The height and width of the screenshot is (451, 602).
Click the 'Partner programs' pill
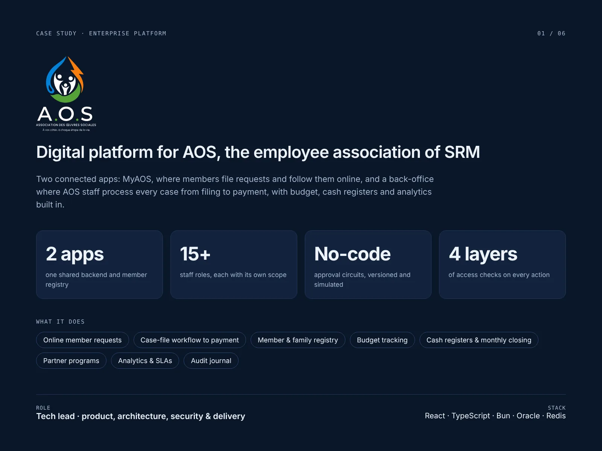[71, 361]
